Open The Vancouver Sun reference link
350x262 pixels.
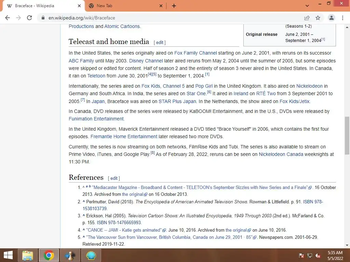click(x=169, y=237)
